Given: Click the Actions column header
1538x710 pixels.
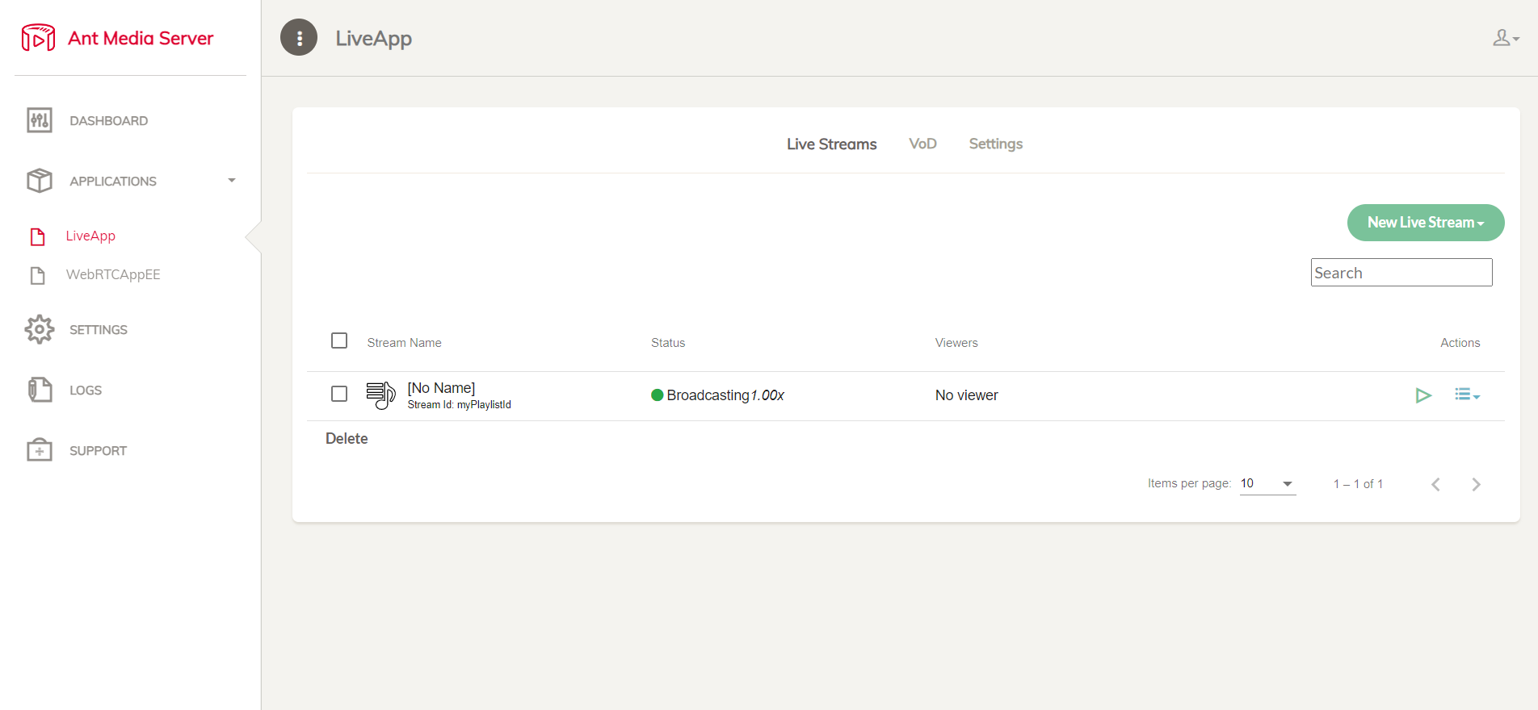Looking at the screenshot, I should coord(1460,343).
